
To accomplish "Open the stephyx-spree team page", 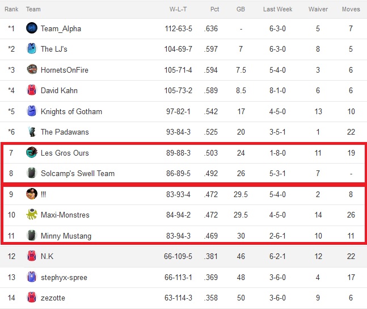I will (x=64, y=277).
